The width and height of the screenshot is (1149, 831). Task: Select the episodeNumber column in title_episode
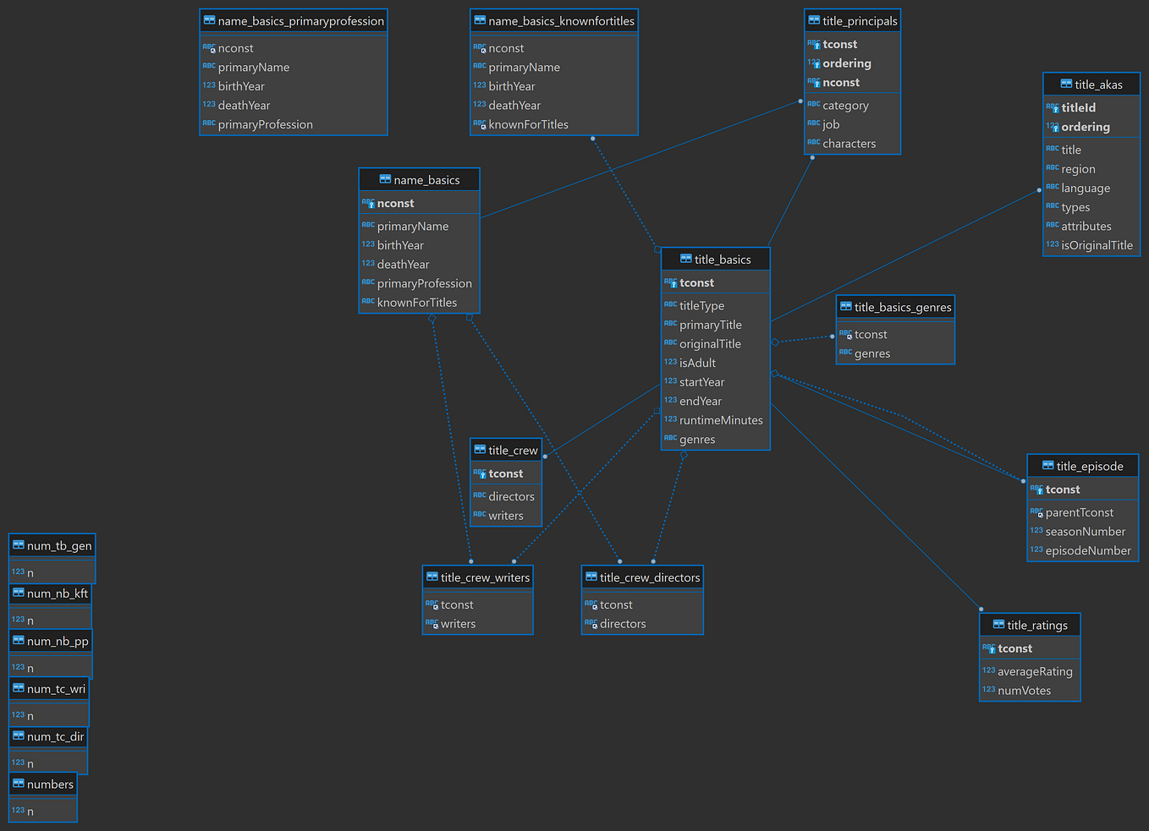[1090, 549]
